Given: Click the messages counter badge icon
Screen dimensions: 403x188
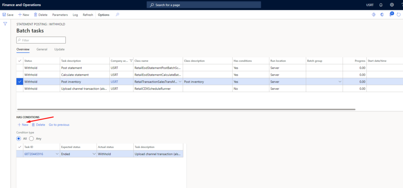Looking at the screenshot, I should pos(391,14).
